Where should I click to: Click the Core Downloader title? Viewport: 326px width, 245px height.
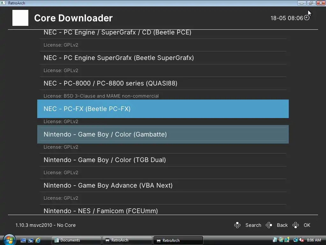(74, 18)
